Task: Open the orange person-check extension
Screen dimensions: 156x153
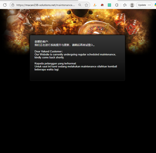Action: tap(95, 5)
